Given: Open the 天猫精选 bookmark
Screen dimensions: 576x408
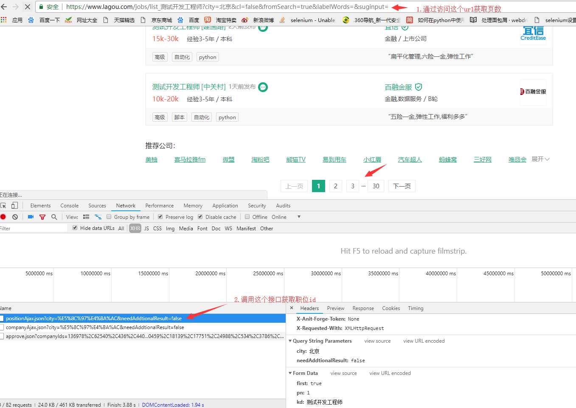Looking at the screenshot, I should (119, 20).
